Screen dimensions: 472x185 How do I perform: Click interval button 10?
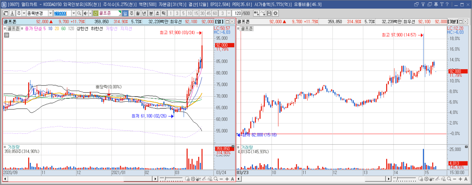coord(190,13)
